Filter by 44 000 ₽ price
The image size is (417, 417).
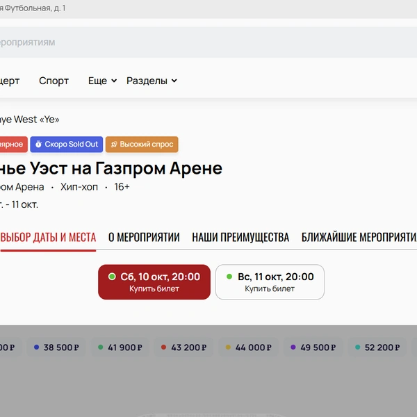click(248, 347)
